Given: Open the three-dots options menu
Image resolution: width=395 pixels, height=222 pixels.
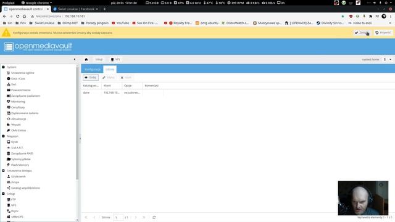Looking at the screenshot, I should [385, 60].
